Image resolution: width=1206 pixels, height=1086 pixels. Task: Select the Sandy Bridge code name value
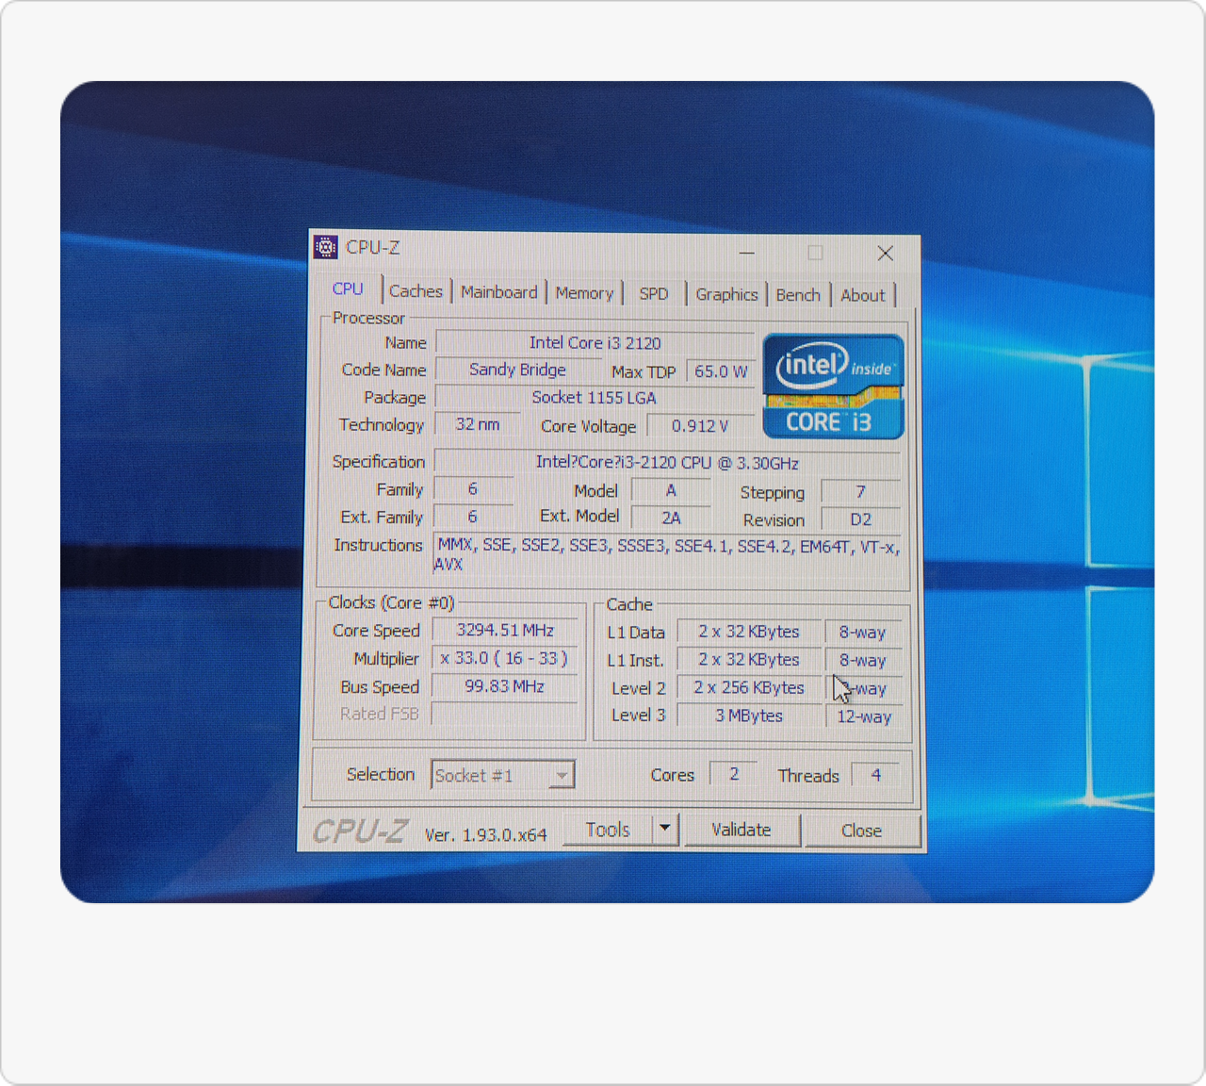[518, 370]
